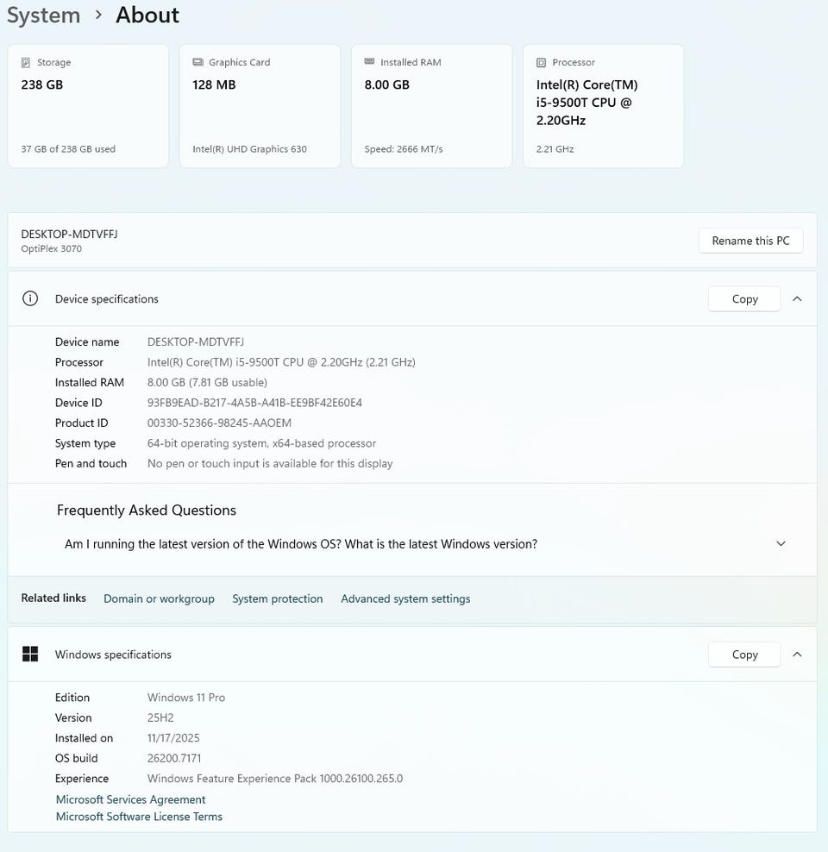Click the Rename this PC button
This screenshot has height=852, width=828.
point(750,241)
